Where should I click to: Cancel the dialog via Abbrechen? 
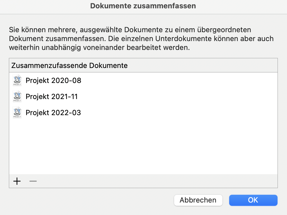point(198,200)
